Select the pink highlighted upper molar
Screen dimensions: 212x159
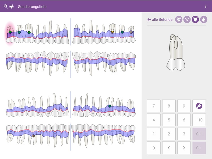(x=10, y=34)
